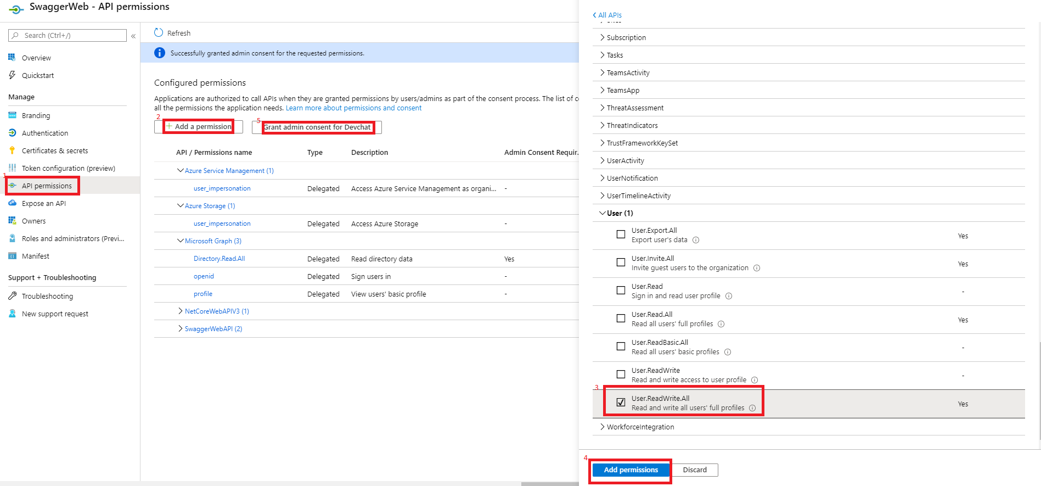Check the User.ReadWrite permission checkbox
Image resolution: width=1041 pixels, height=486 pixels.
[x=621, y=375]
